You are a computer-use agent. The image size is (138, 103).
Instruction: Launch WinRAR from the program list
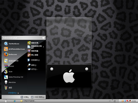pos(9,66)
